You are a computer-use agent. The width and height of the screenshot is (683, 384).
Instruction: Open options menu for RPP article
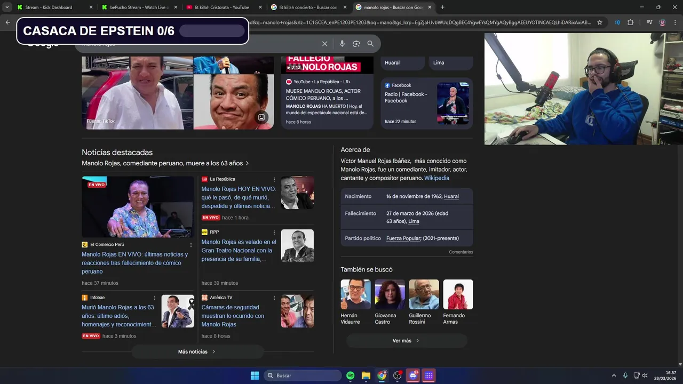tap(274, 233)
